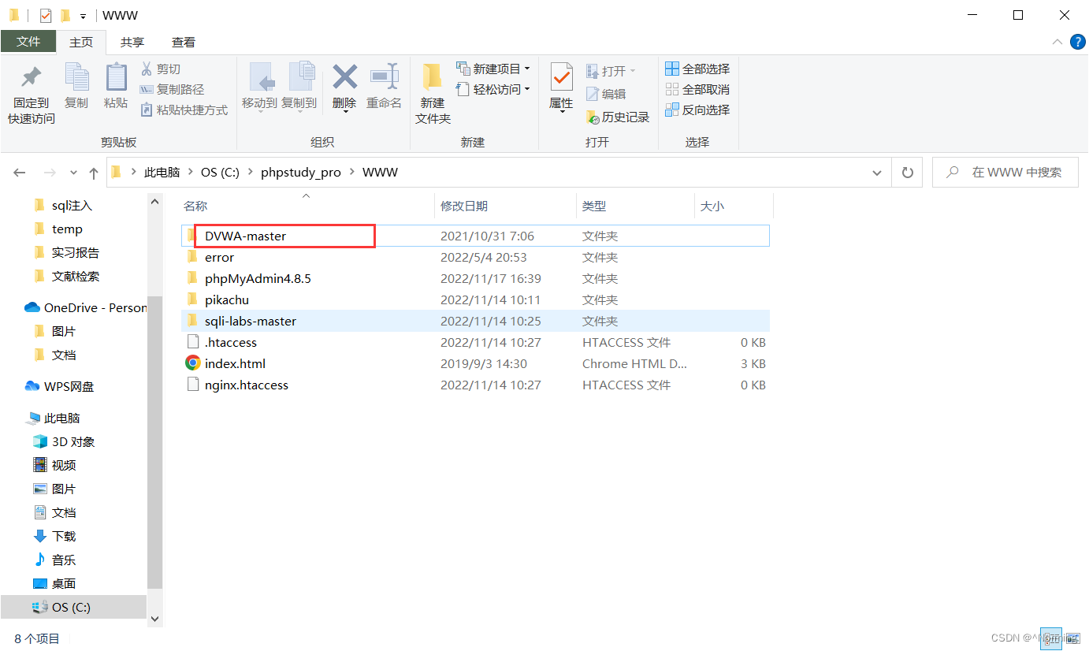Select 3D 对象 in navigation pane
The height and width of the screenshot is (651, 1089).
[64, 441]
